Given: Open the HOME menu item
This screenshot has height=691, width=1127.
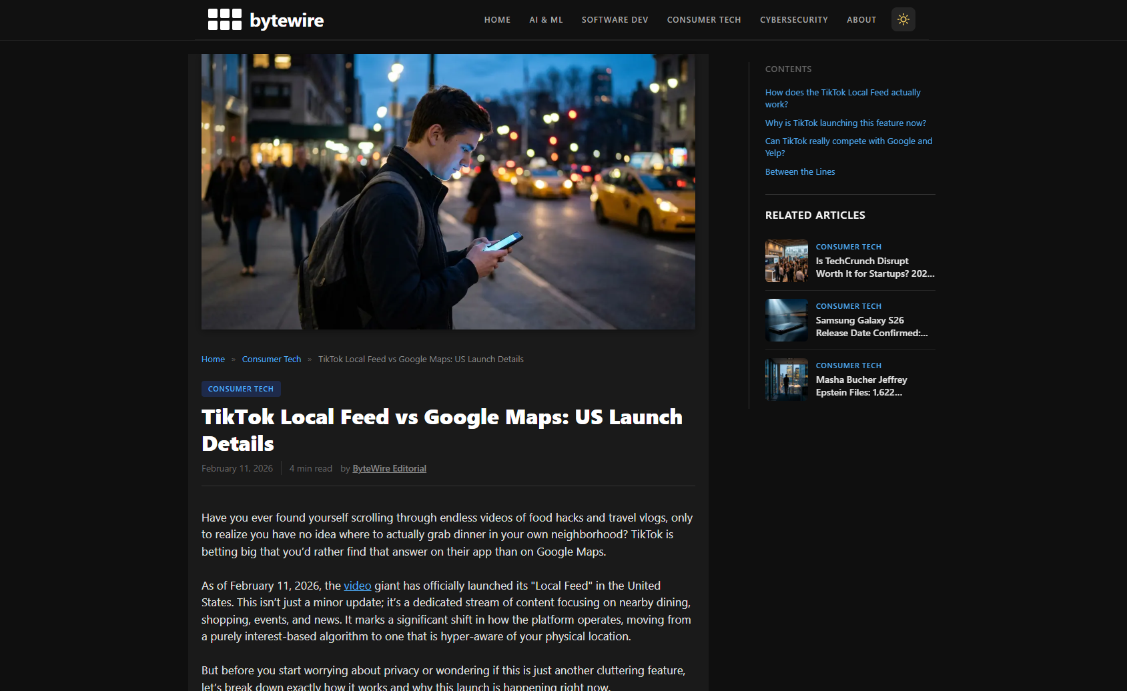Looking at the screenshot, I should point(496,20).
